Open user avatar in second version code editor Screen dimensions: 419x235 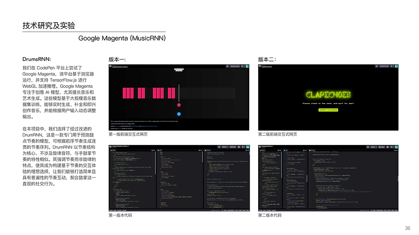[397, 147]
